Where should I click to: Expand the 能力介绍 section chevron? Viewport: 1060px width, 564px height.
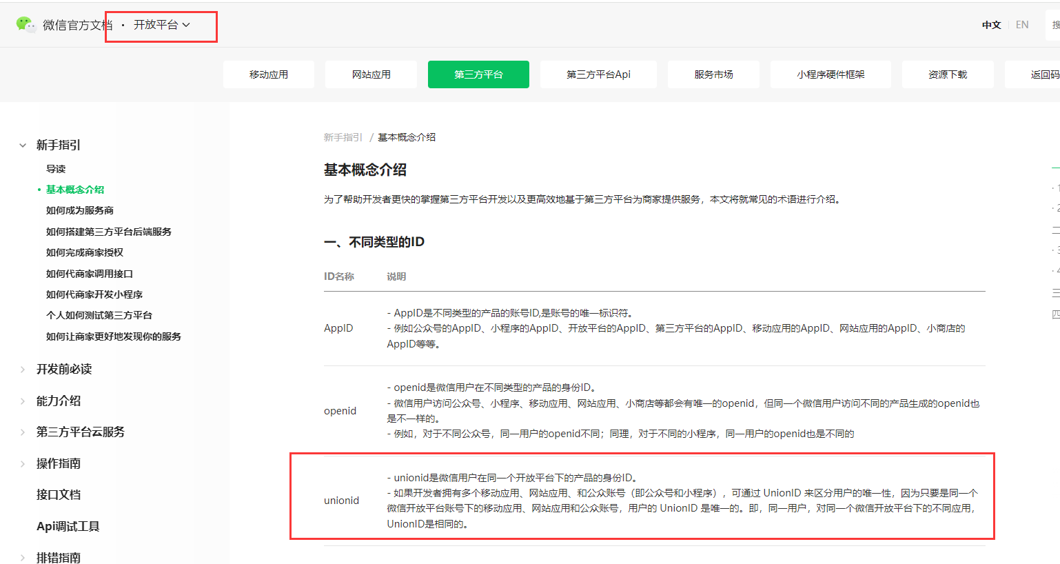click(x=23, y=401)
